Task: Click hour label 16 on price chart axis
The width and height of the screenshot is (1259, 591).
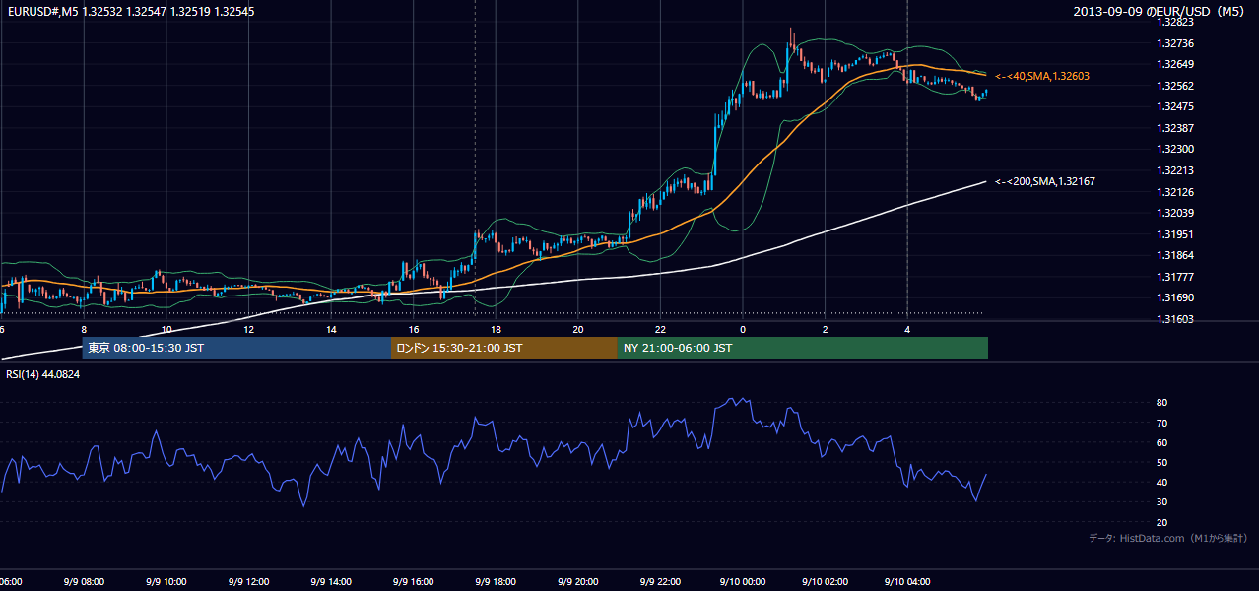Action: [x=413, y=330]
